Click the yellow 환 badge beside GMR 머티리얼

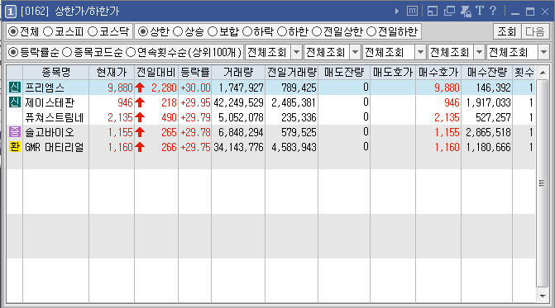15,147
